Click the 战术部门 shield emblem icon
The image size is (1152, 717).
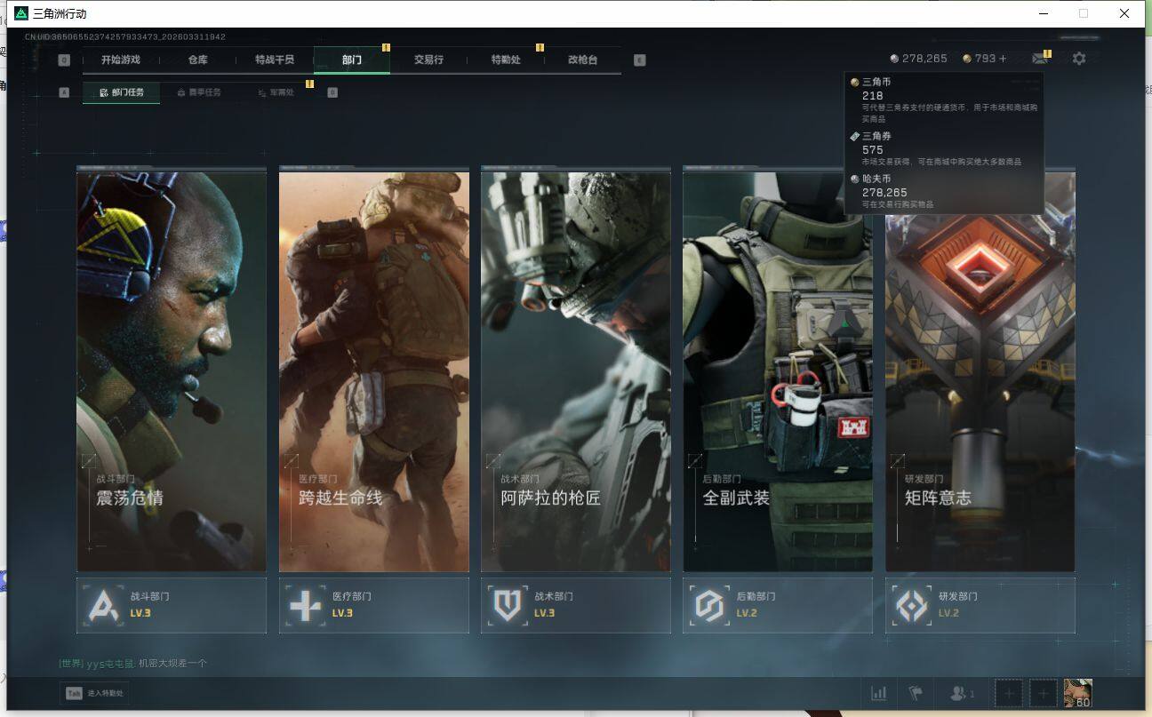pos(508,606)
